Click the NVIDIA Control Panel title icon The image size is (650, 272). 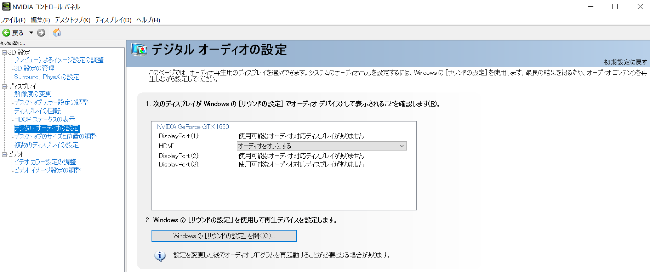(x=6, y=6)
